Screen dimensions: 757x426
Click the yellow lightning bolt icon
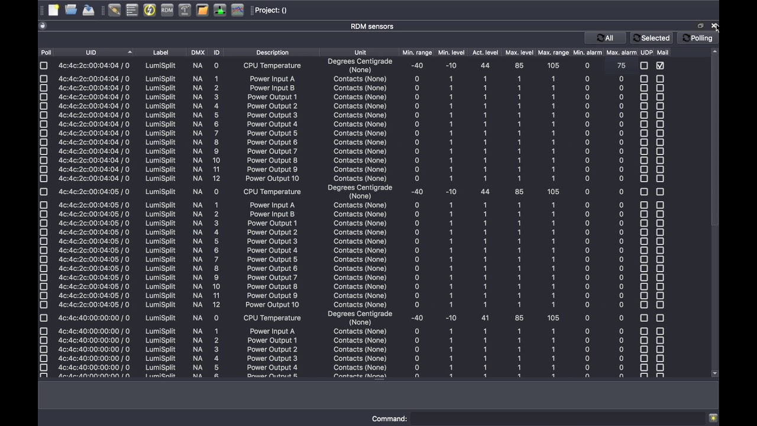coord(150,10)
